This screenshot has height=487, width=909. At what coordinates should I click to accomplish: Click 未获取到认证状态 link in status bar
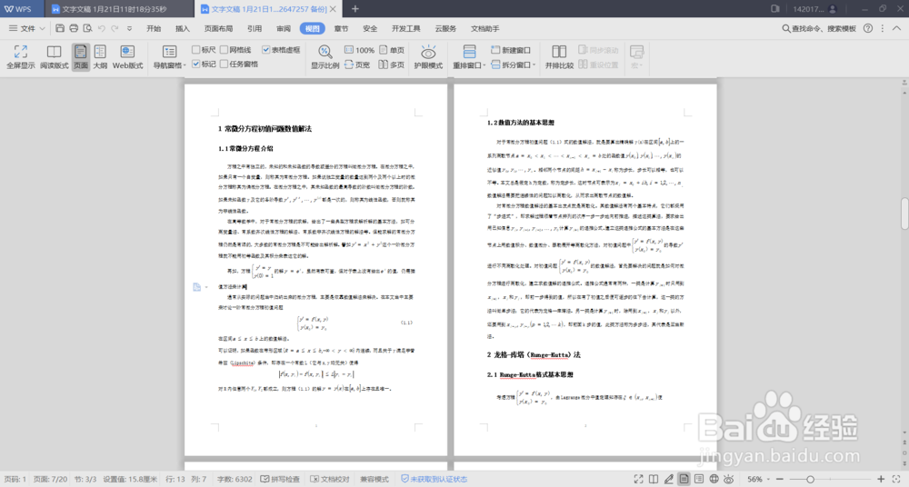coord(435,479)
